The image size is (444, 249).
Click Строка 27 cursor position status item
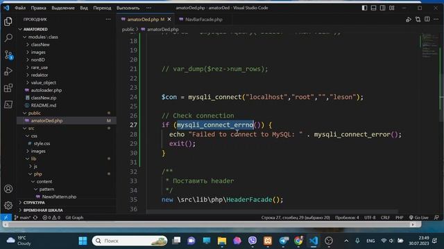(296, 217)
